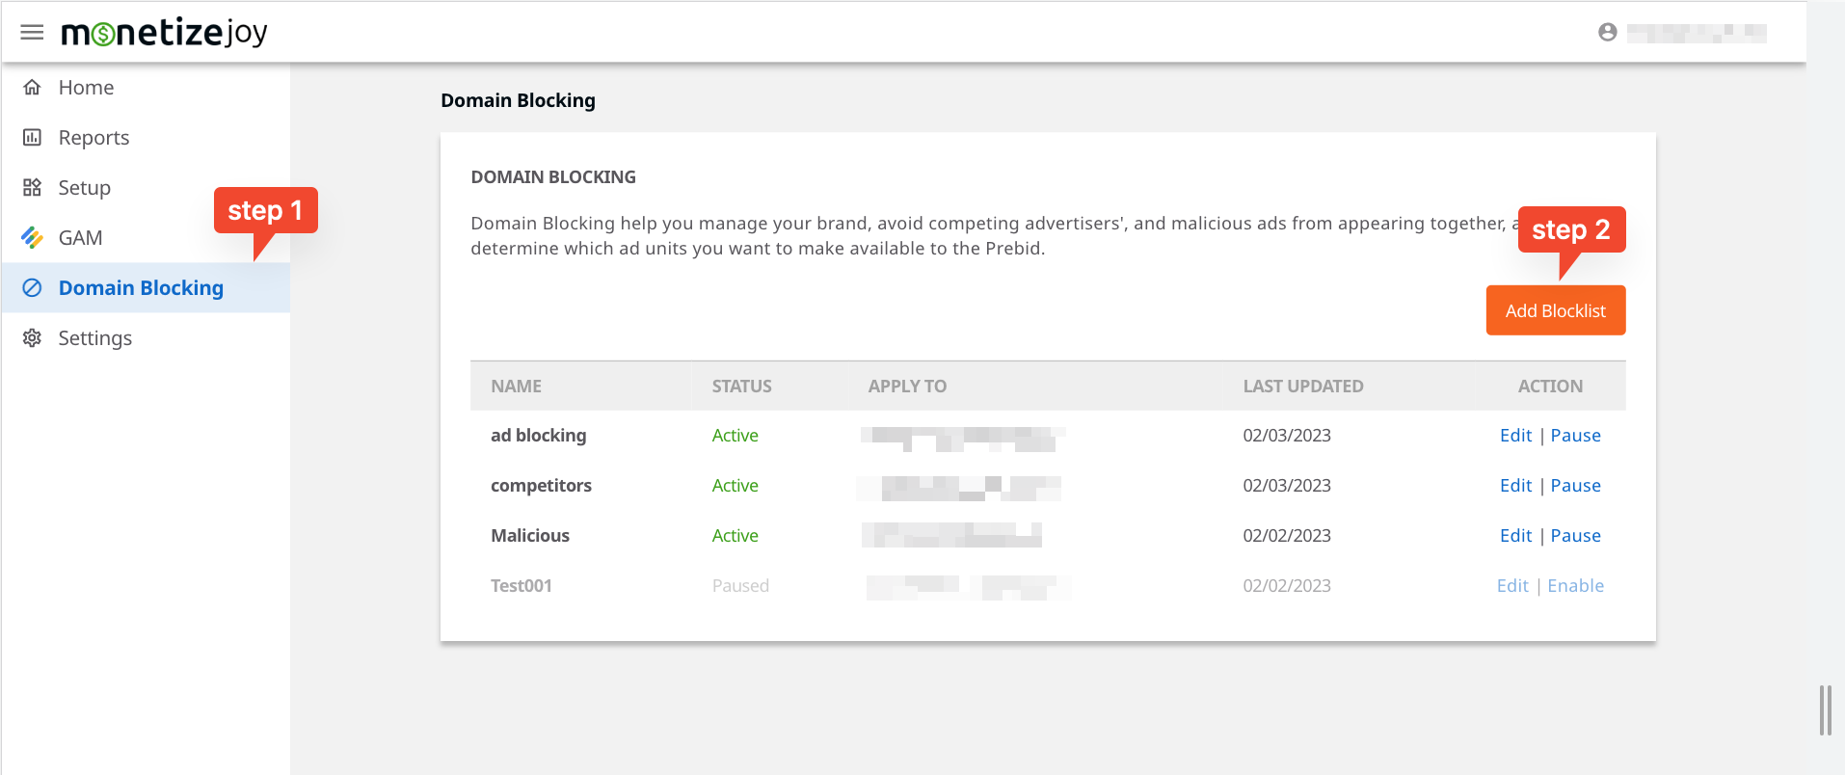This screenshot has width=1845, height=775.
Task: Pause the competitors blocklist
Action: pyautogui.click(x=1575, y=486)
